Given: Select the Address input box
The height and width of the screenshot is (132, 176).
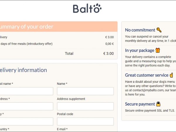Looking at the screenshot, I should point(26,106).
